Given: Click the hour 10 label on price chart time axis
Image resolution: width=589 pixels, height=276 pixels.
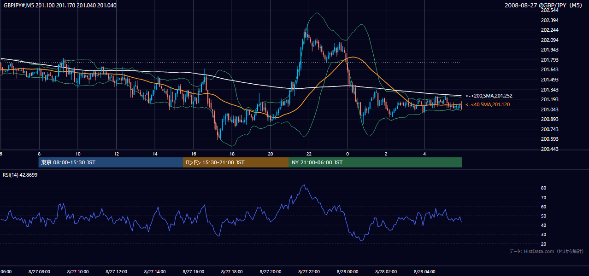Looking at the screenshot, I should pos(78,154).
